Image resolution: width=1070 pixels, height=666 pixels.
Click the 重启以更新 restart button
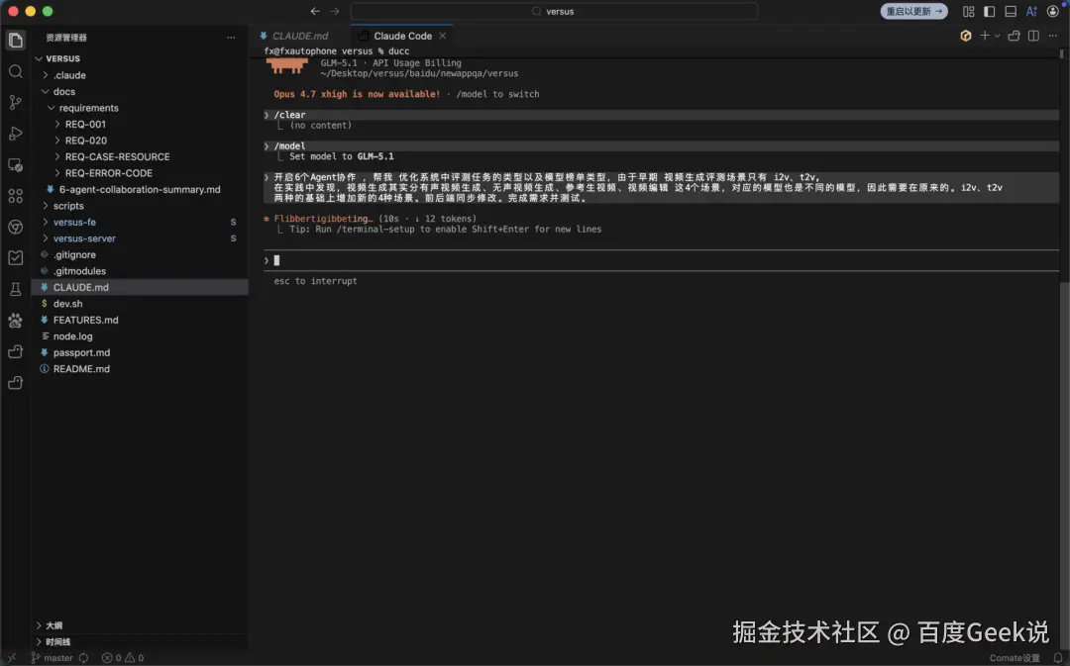tap(913, 11)
